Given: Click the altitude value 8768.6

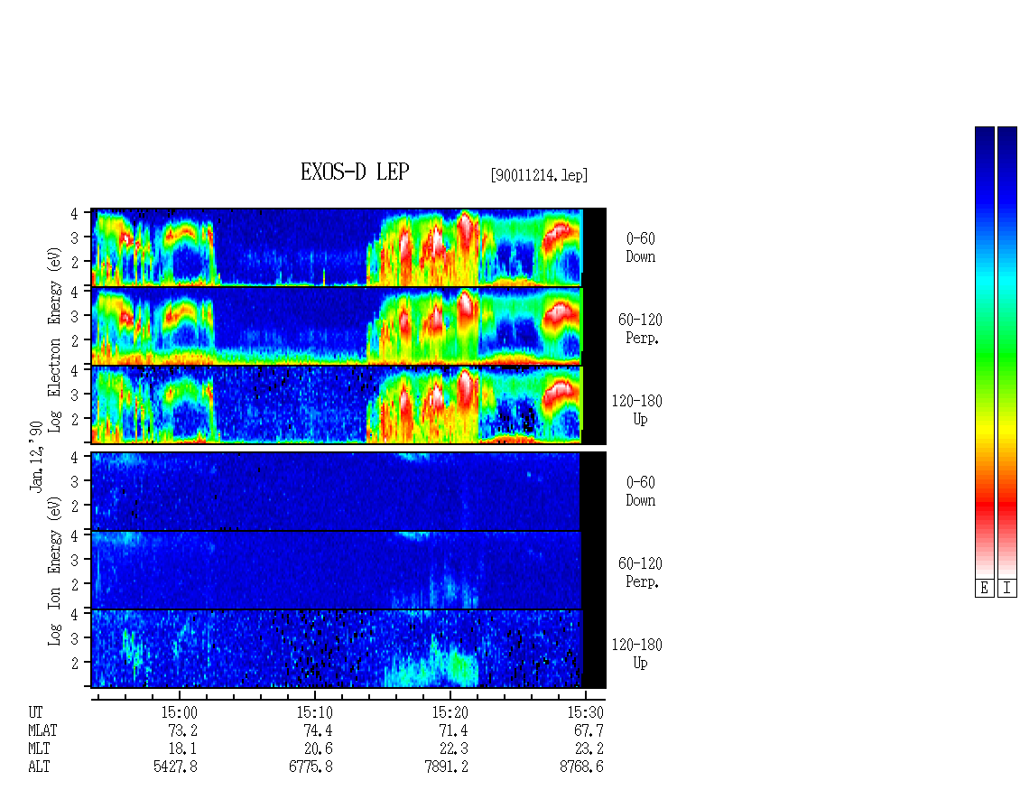Looking at the screenshot, I should [x=581, y=767].
